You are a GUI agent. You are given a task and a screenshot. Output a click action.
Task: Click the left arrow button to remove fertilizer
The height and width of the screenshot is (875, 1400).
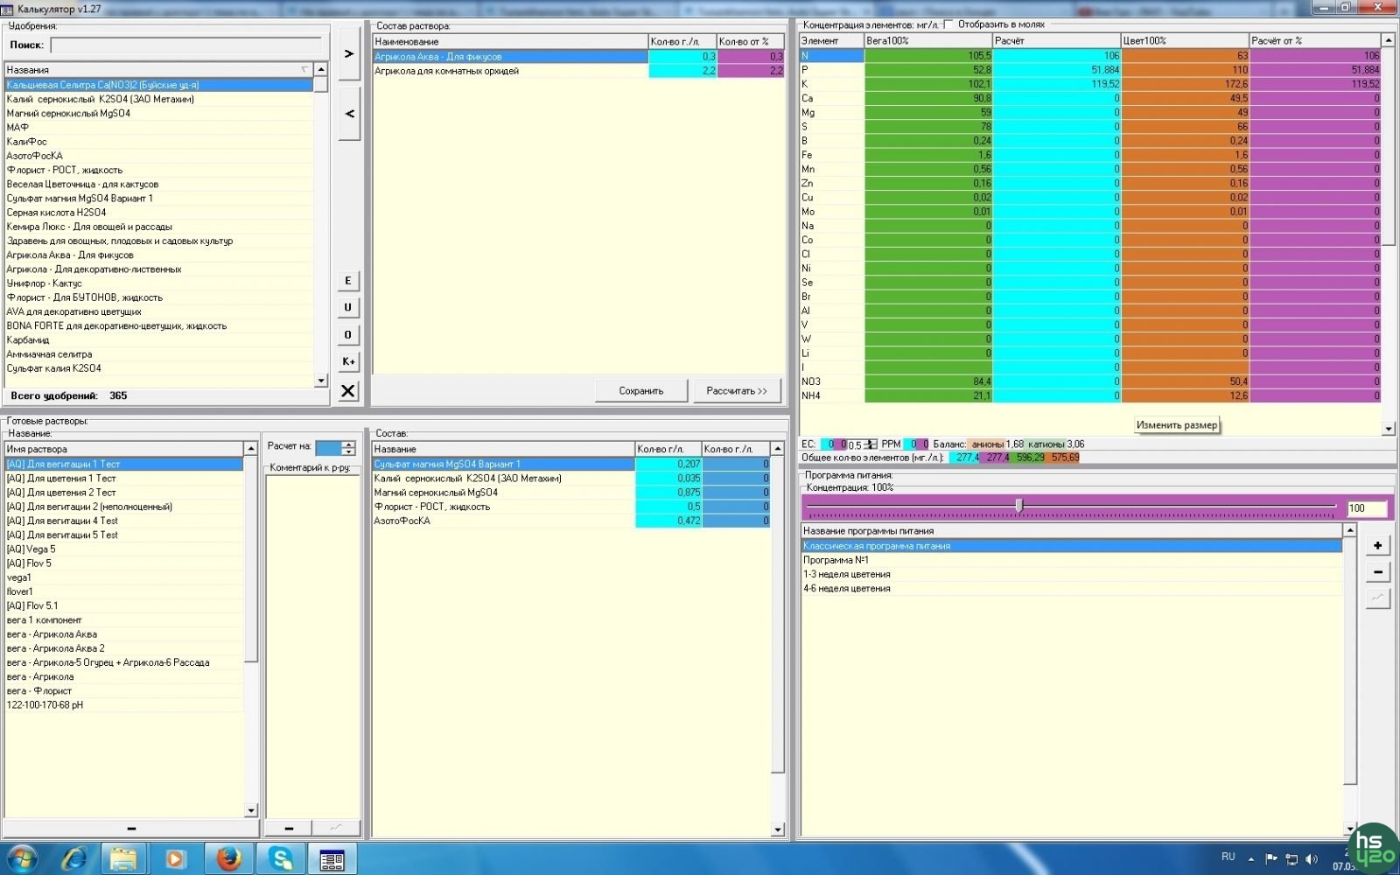348,114
